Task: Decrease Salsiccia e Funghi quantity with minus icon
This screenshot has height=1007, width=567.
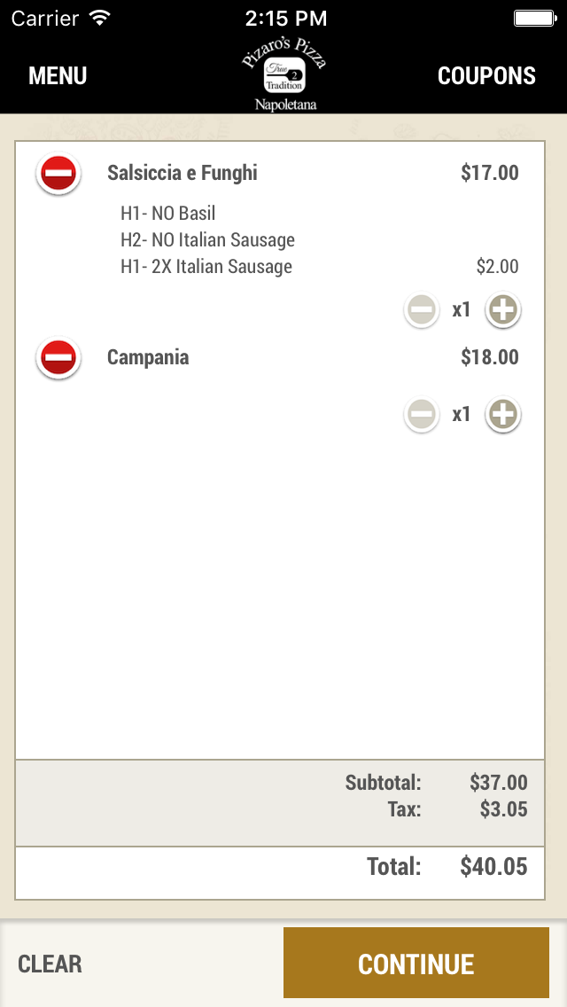Action: coord(422,309)
